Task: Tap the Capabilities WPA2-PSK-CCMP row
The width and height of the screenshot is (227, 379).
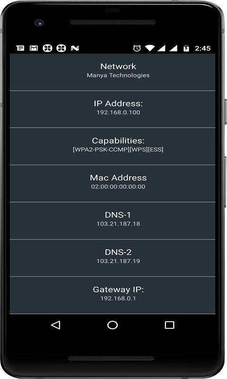Action: 113,146
